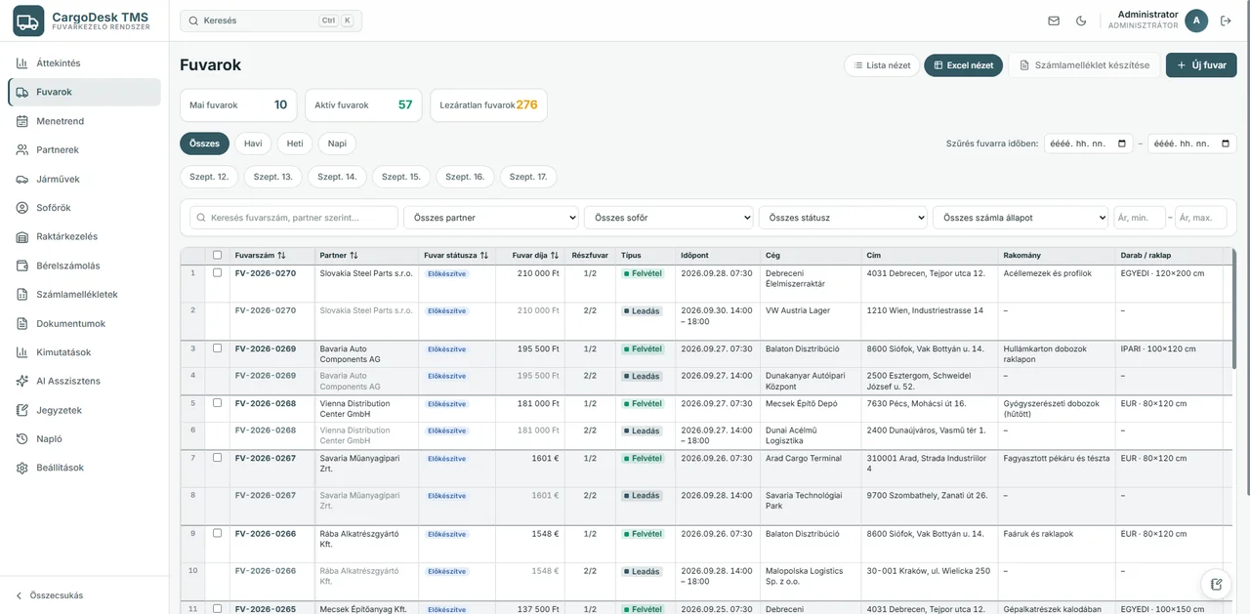Click the Ár, min. price field
Viewport: 1250px width, 614px height.
(x=1140, y=218)
